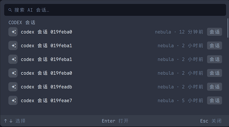Click the 会话 badge on the 019feadb row
Image resolution: width=229 pixels, height=127 pixels.
(214, 87)
